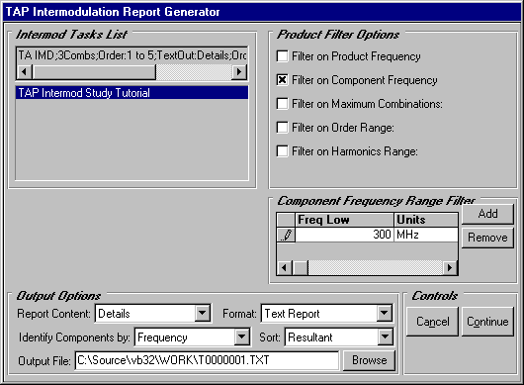
Task: Click task description scroll left arrow
Action: 24,71
